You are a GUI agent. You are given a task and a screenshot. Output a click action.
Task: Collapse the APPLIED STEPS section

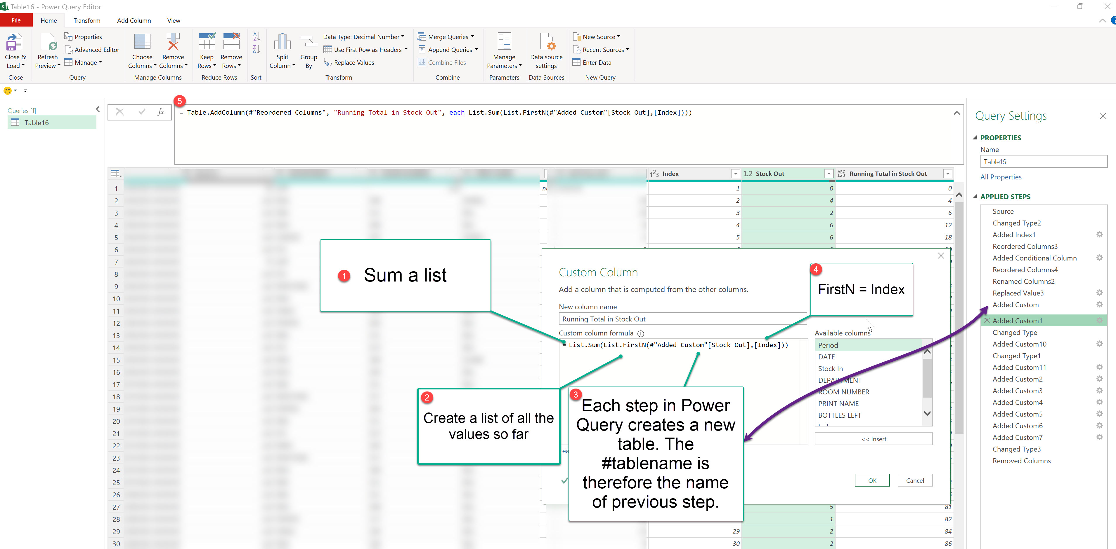pos(975,197)
